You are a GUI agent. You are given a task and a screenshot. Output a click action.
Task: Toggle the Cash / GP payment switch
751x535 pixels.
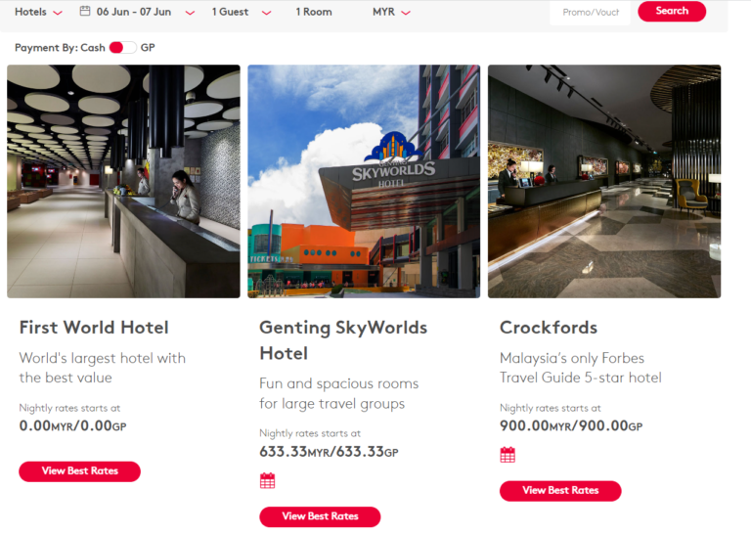(x=122, y=47)
